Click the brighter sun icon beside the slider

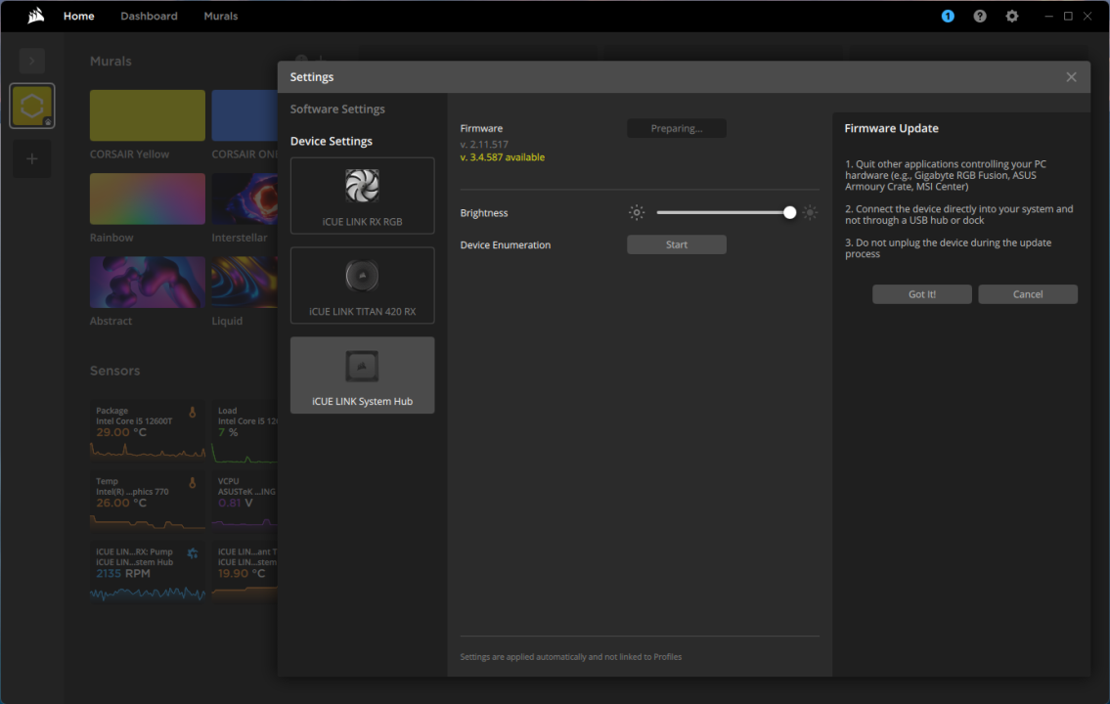[810, 212]
